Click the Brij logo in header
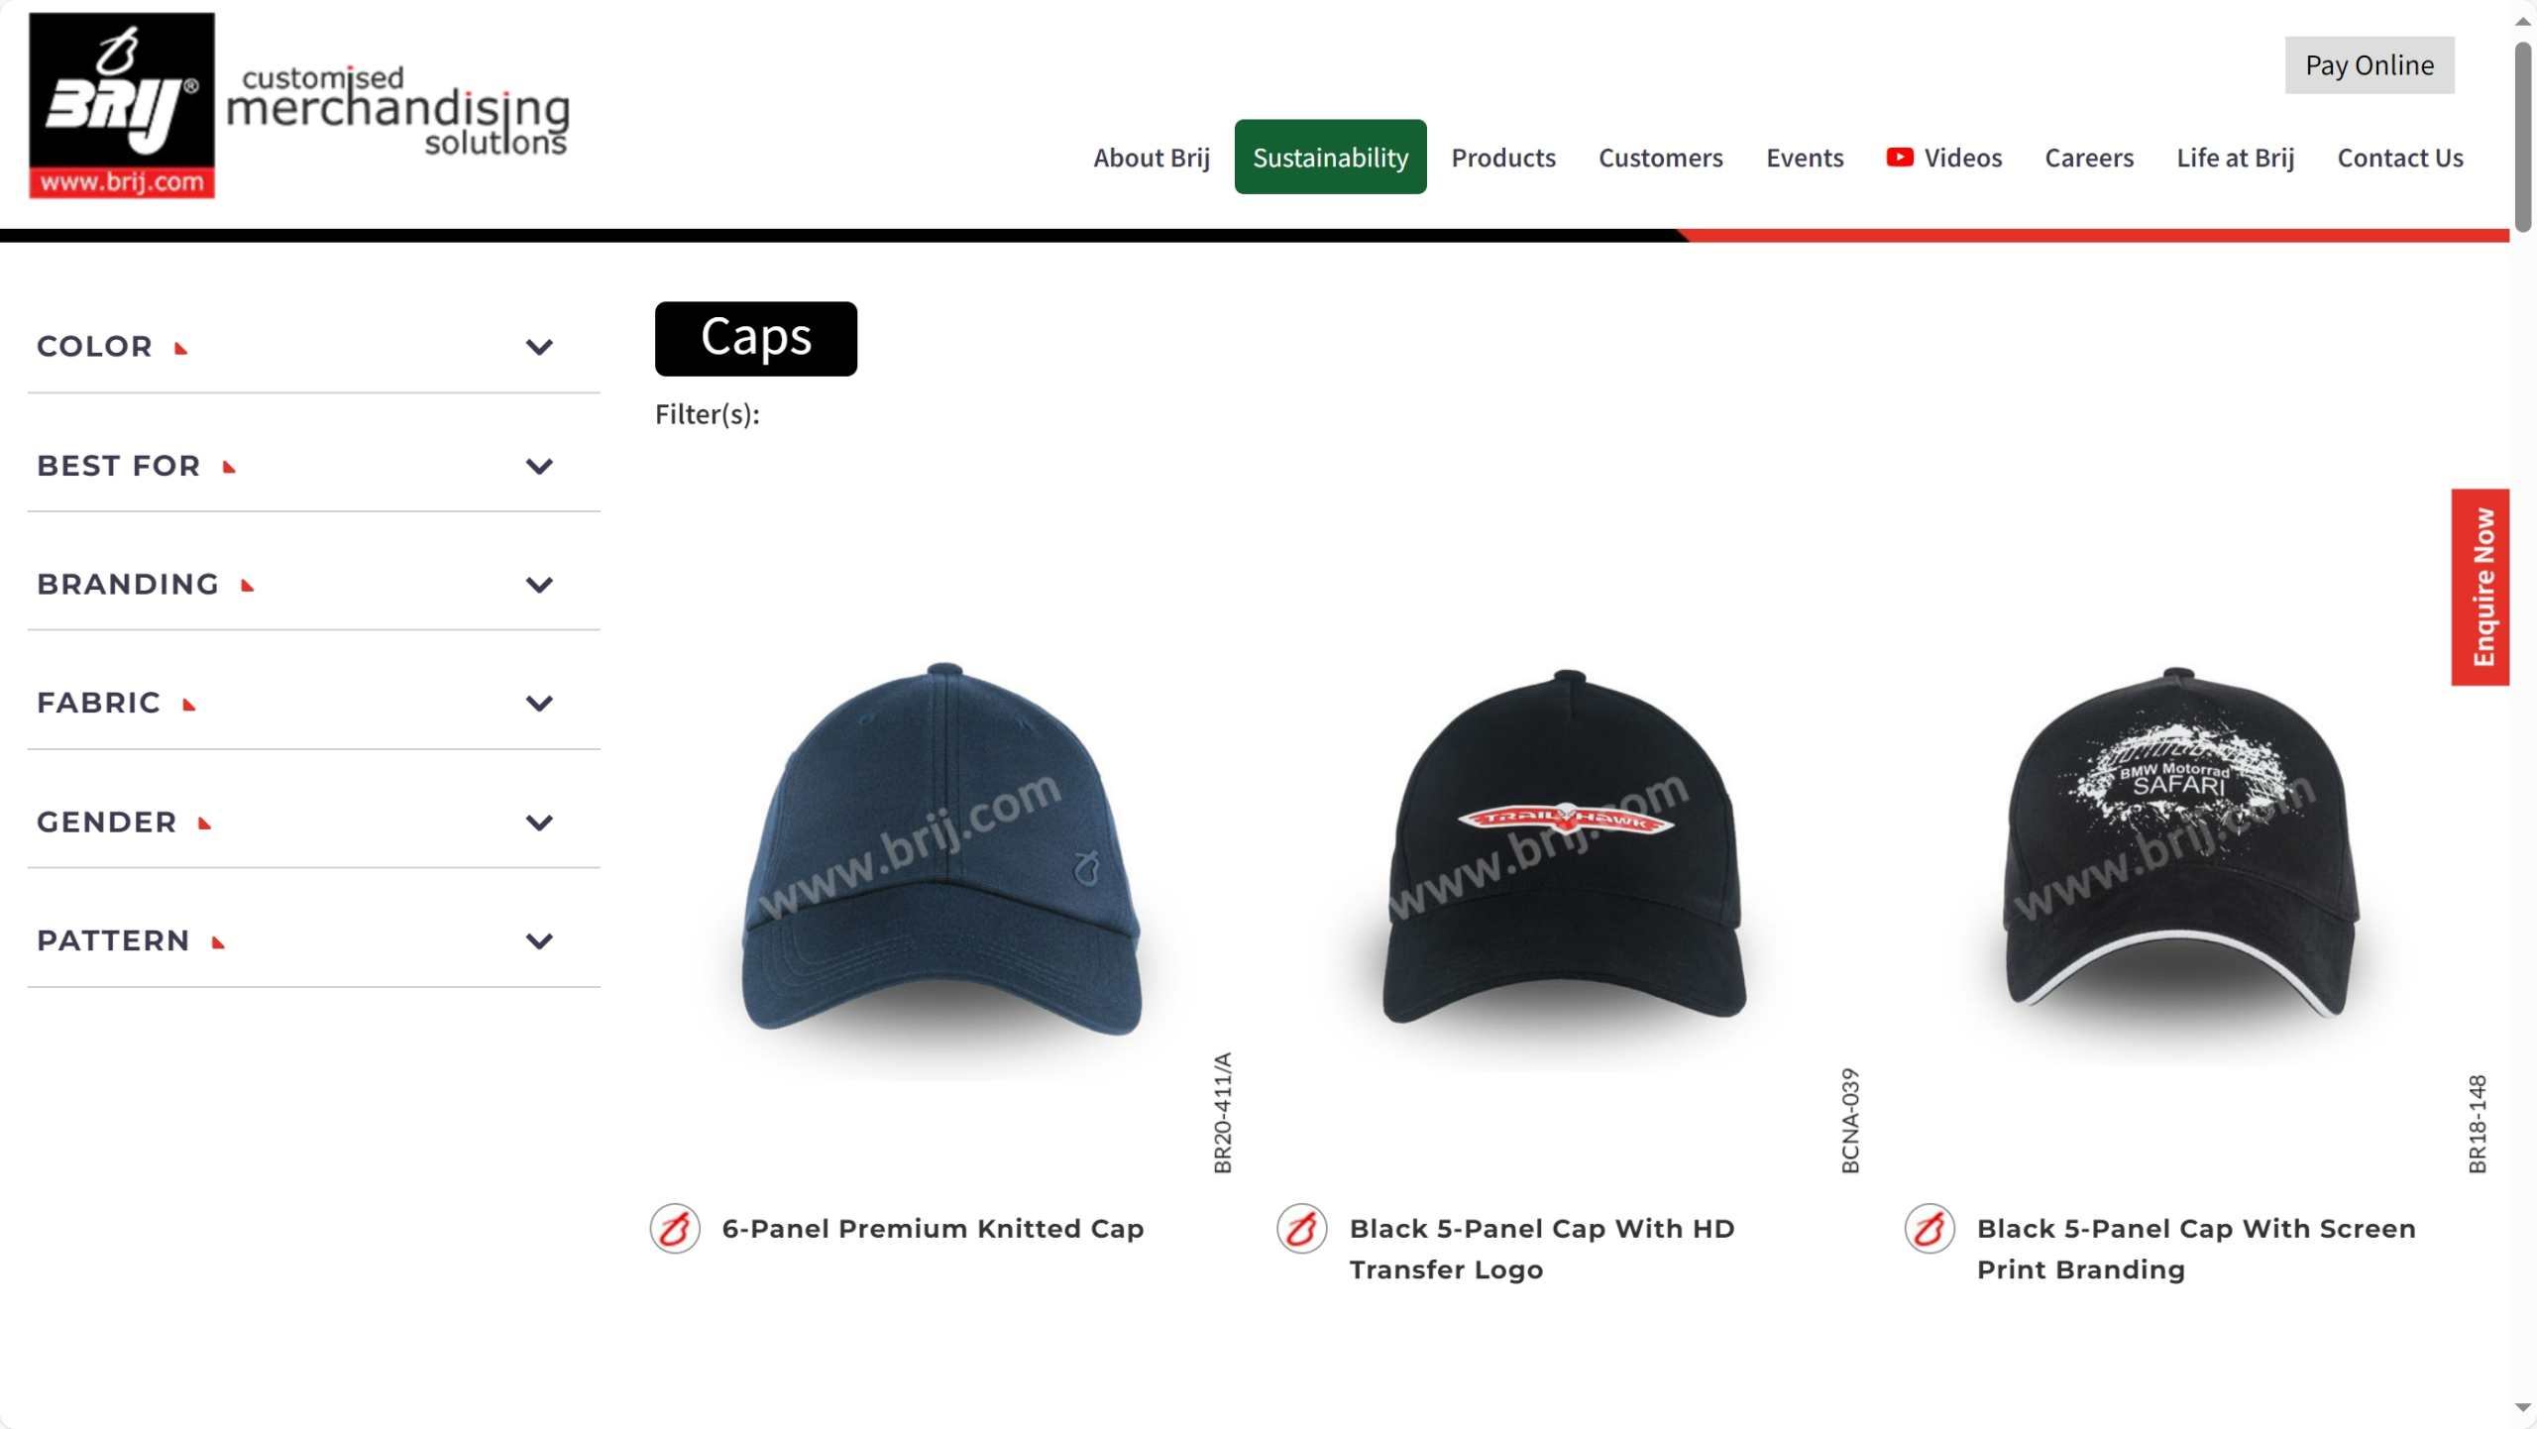The height and width of the screenshot is (1429, 2537). 122,105
